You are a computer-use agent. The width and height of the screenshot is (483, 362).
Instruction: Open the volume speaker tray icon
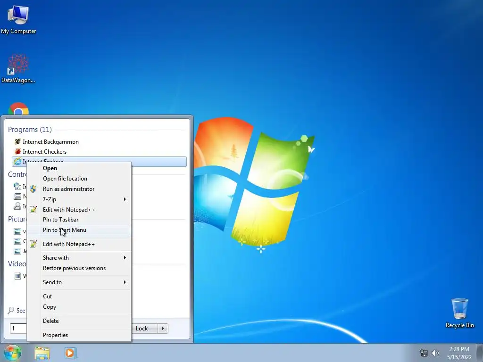[x=435, y=353]
